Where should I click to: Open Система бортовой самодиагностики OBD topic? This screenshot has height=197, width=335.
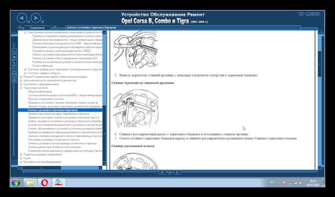click(x=67, y=43)
